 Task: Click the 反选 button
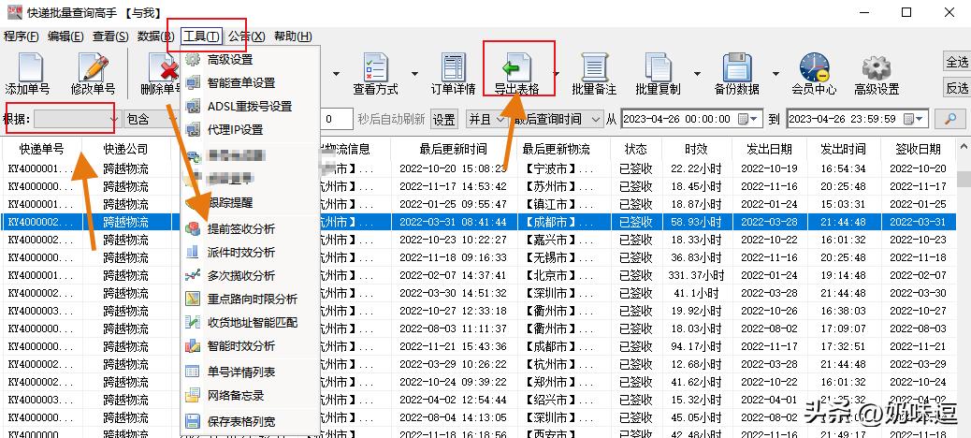click(x=957, y=87)
